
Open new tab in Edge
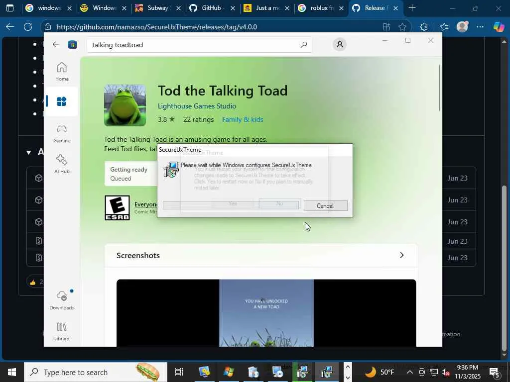tap(412, 8)
